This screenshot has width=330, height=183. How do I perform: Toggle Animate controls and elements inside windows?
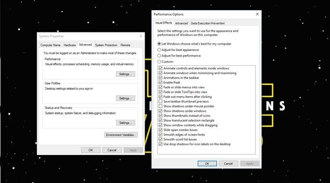pyautogui.click(x=160, y=68)
